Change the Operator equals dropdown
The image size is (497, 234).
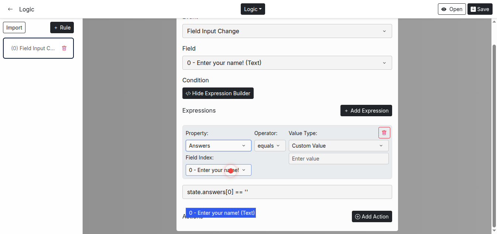click(x=270, y=146)
